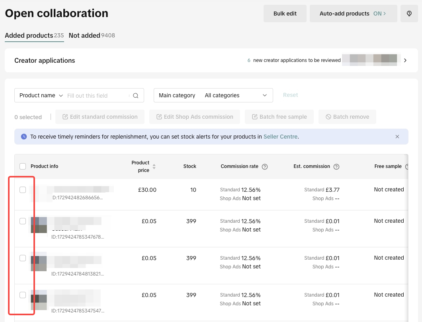Open Auto-add products ON settings
Viewport: 422px width, 322px height.
pyautogui.click(x=353, y=13)
